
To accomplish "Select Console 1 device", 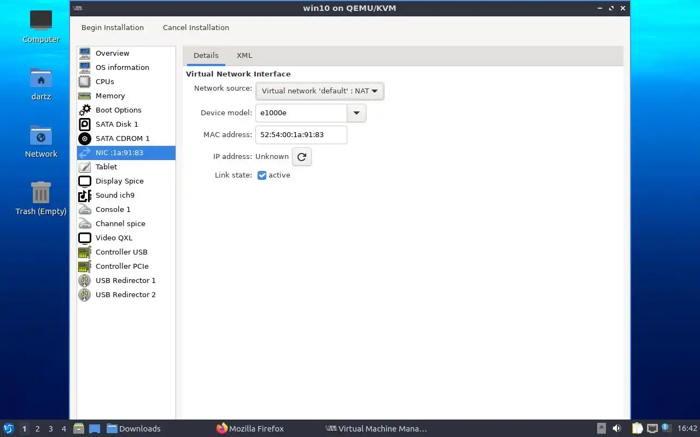I will pos(126,209).
